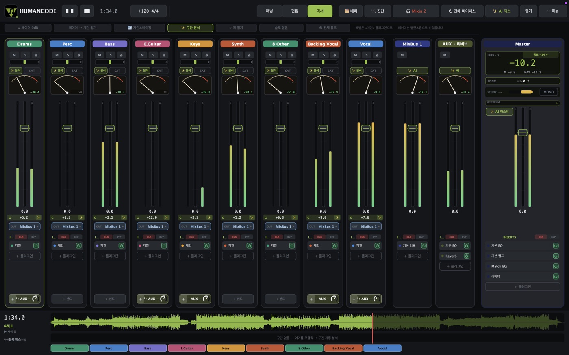Invert phase on the Drums channel
Viewport: 569px width, 355px height.
(x=36, y=55)
